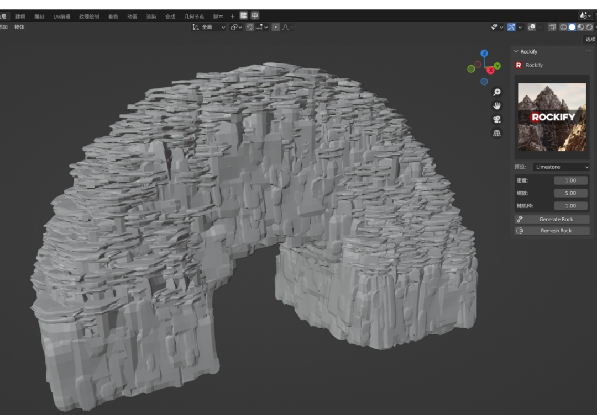Click the Rockify text beside the R logo
The width and height of the screenshot is (597, 415).
coord(534,65)
